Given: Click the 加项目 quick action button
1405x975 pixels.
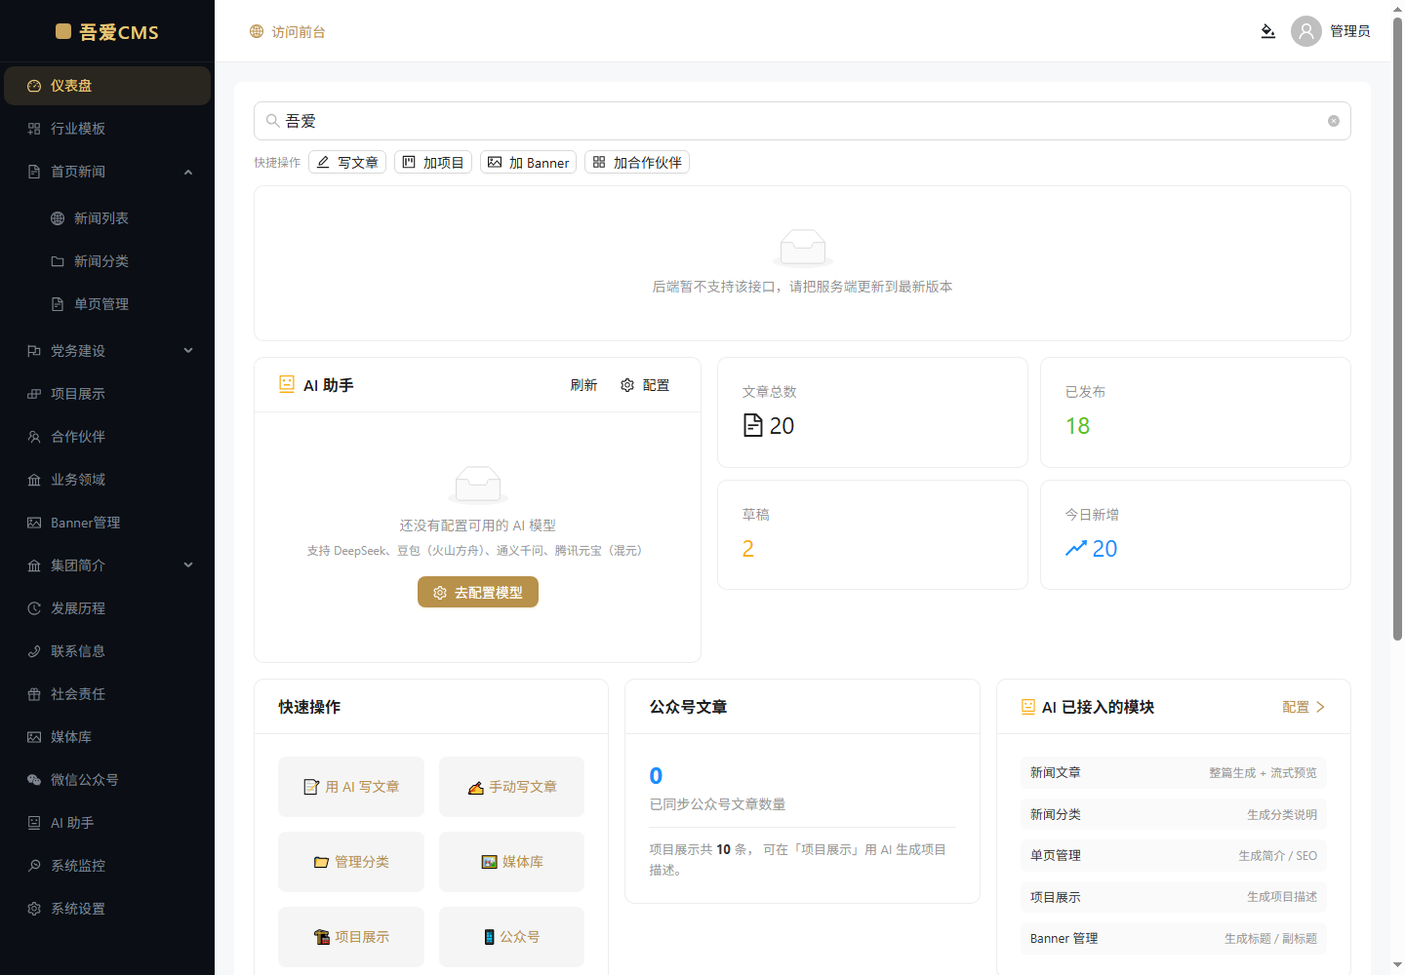Looking at the screenshot, I should point(433,162).
